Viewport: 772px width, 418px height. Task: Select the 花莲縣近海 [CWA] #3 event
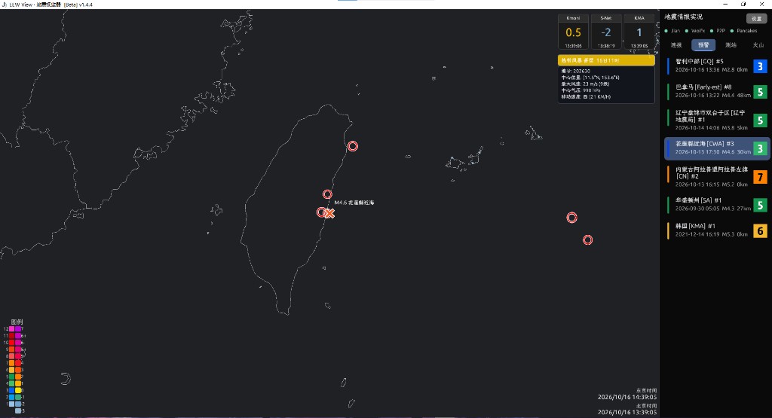pyautogui.click(x=717, y=148)
